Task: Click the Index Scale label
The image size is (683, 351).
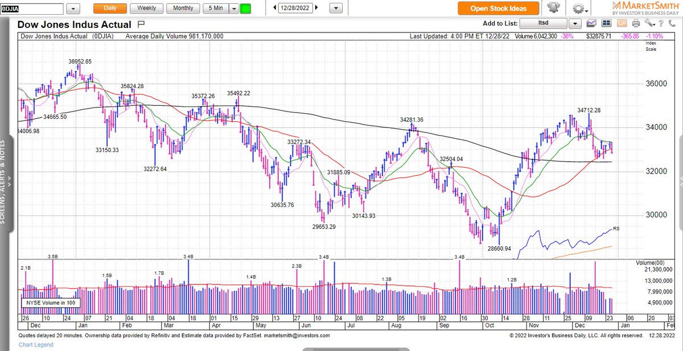Action: point(651,46)
